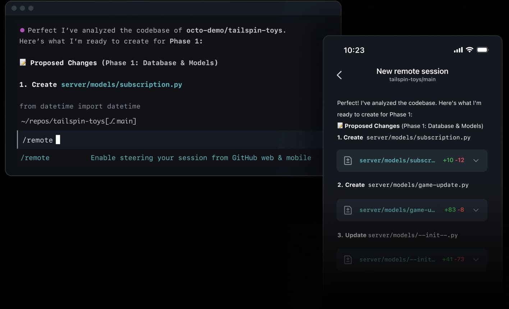Click the battery icon in phone status bar

(x=482, y=50)
